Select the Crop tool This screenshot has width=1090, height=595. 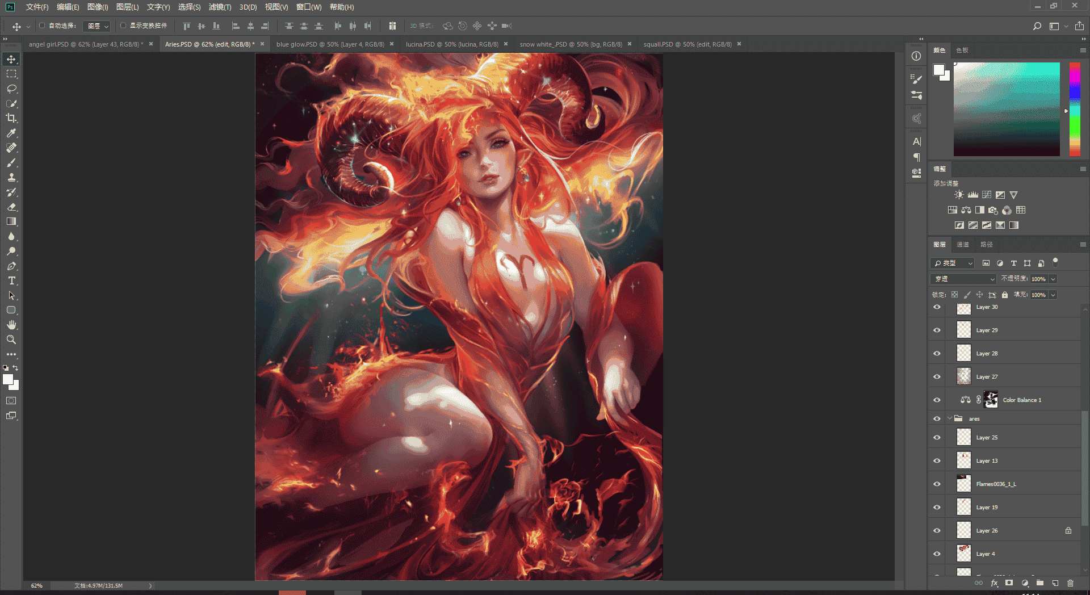click(x=11, y=118)
